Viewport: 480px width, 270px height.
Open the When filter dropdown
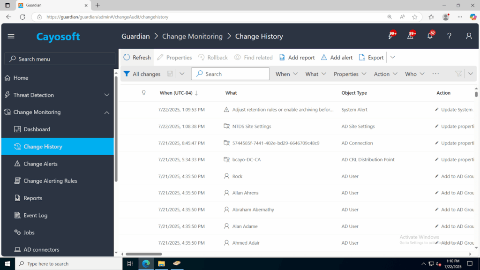286,74
